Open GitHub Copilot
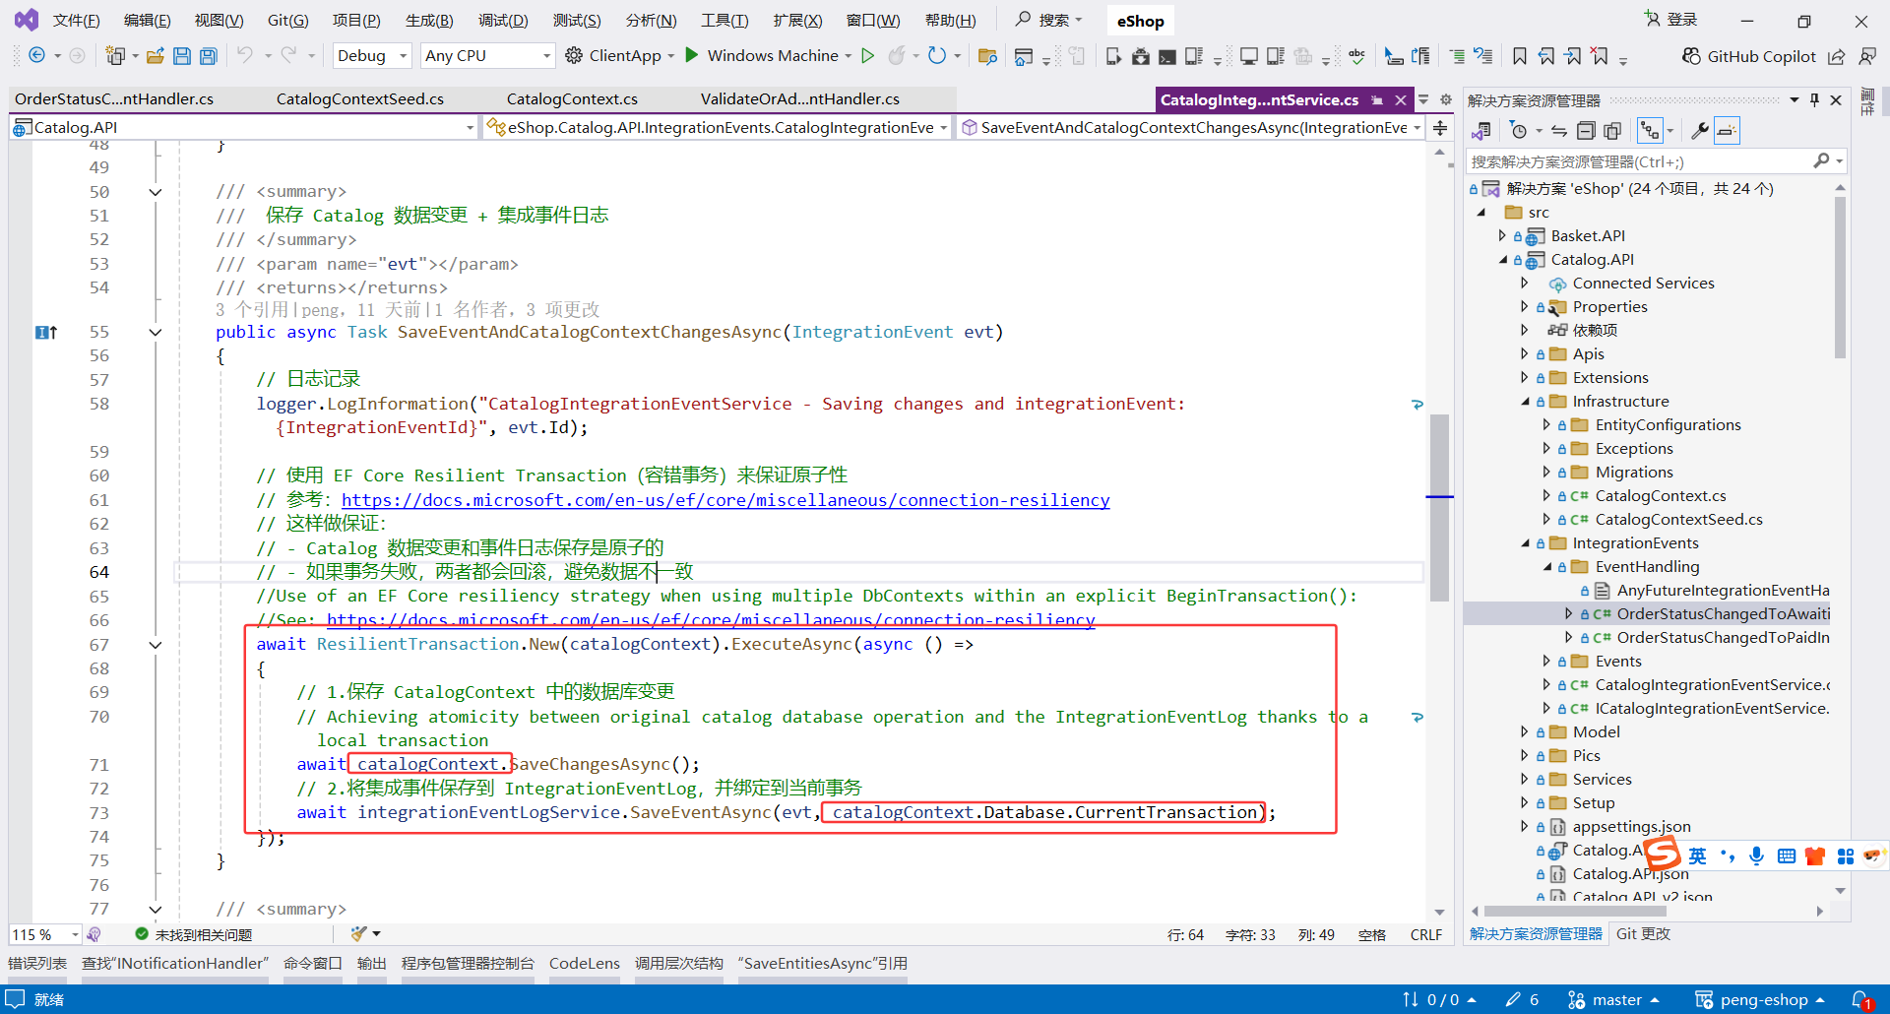The height and width of the screenshot is (1014, 1890). (1748, 56)
